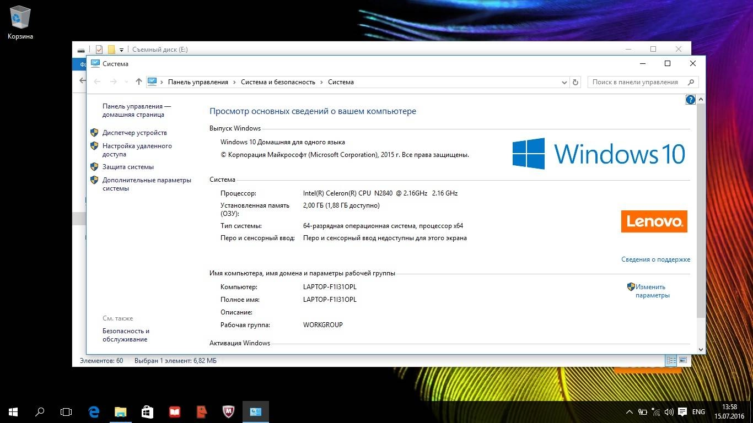
Task: Open the Action Center notifications icon
Action: (682, 411)
